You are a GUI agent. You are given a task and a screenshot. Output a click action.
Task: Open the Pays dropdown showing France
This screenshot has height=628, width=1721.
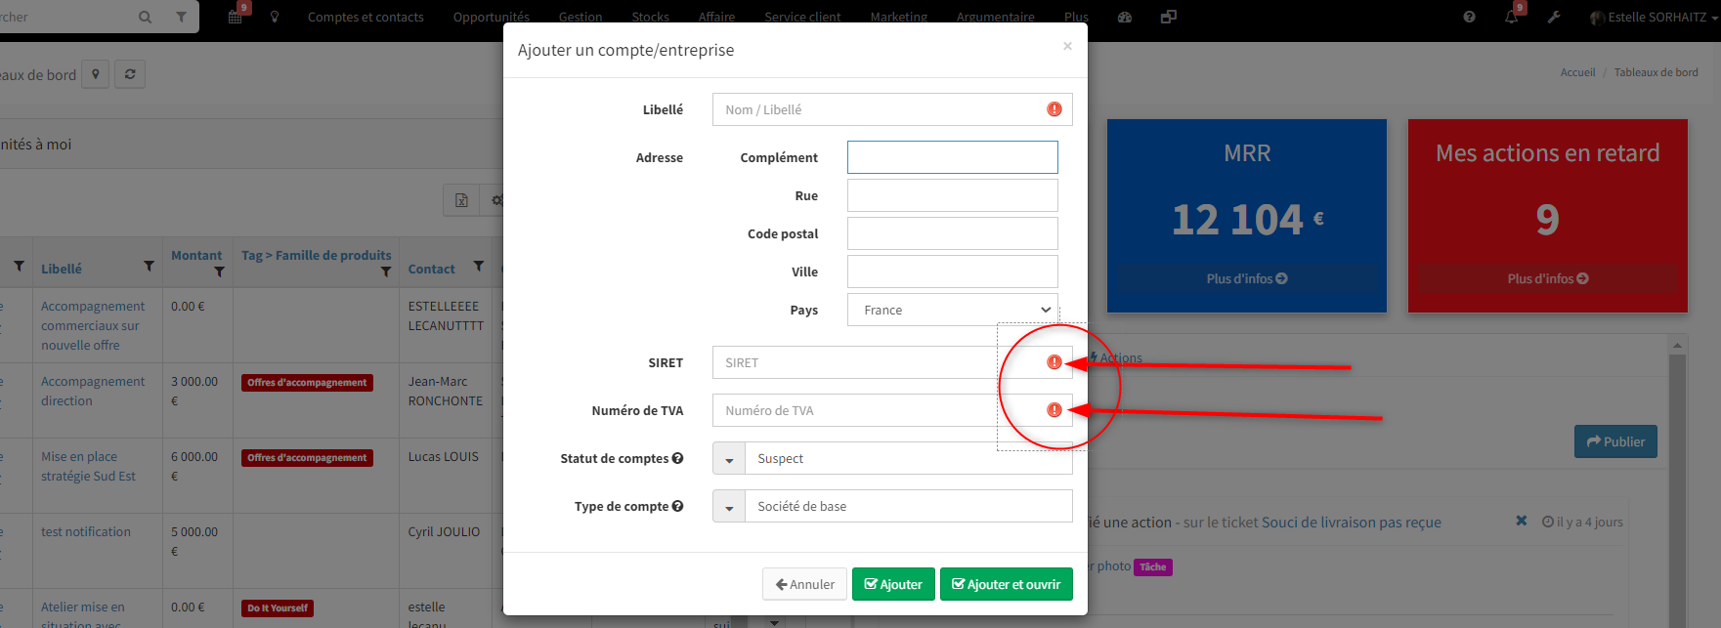click(x=952, y=310)
